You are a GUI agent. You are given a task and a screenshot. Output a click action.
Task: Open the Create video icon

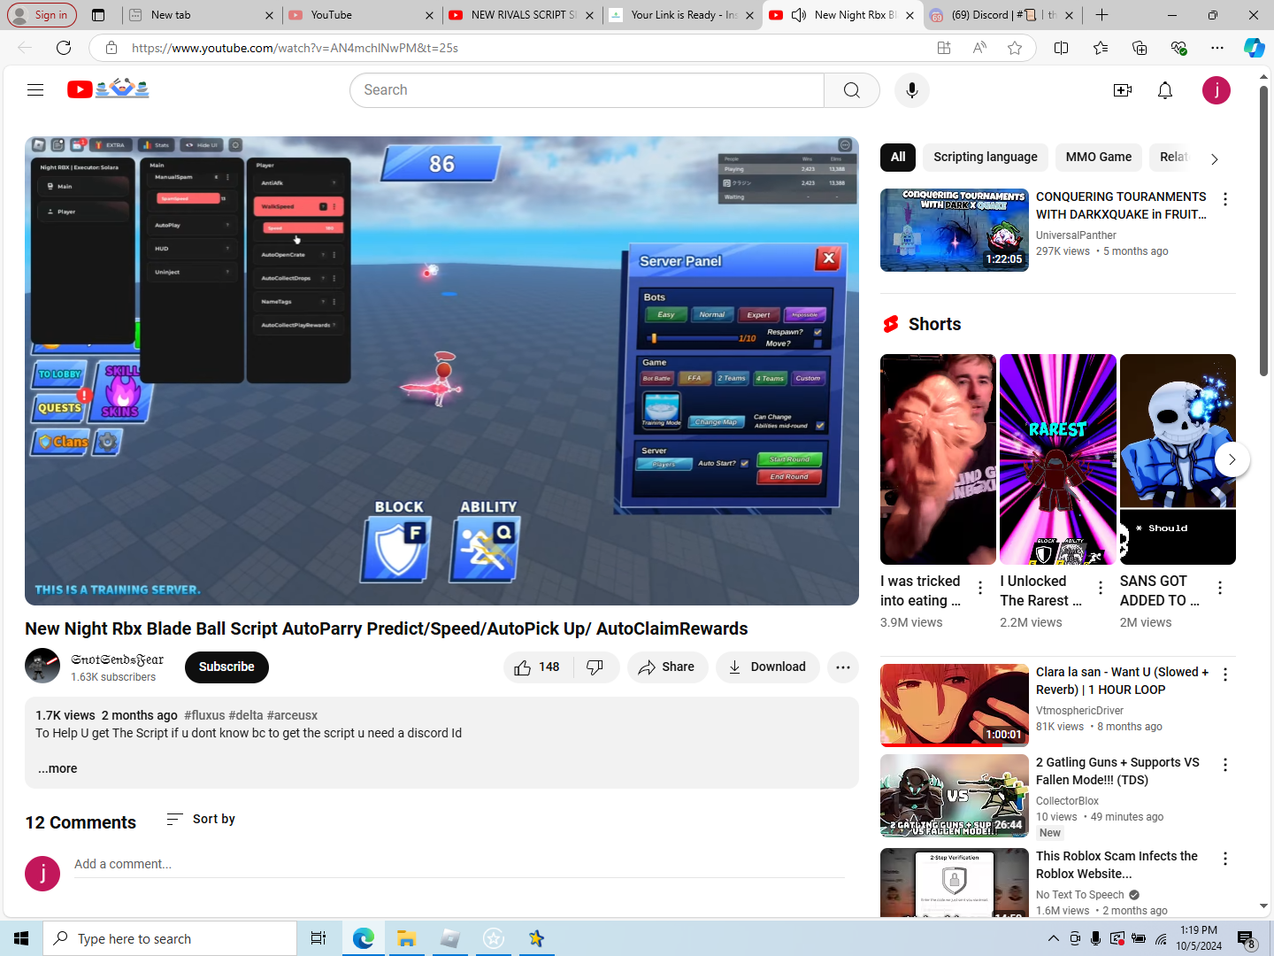tap(1123, 90)
